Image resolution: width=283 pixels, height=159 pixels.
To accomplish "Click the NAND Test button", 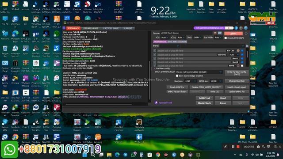I will point(204,98).
